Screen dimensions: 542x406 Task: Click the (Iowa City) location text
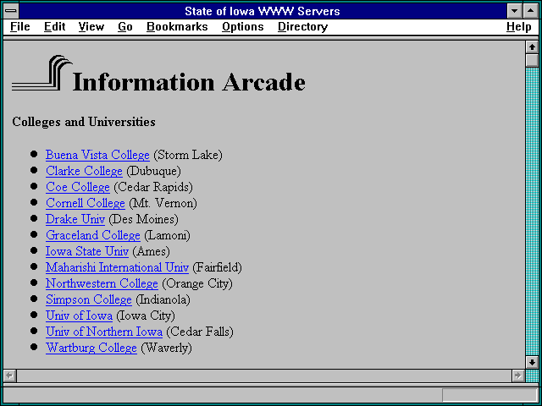click(146, 315)
